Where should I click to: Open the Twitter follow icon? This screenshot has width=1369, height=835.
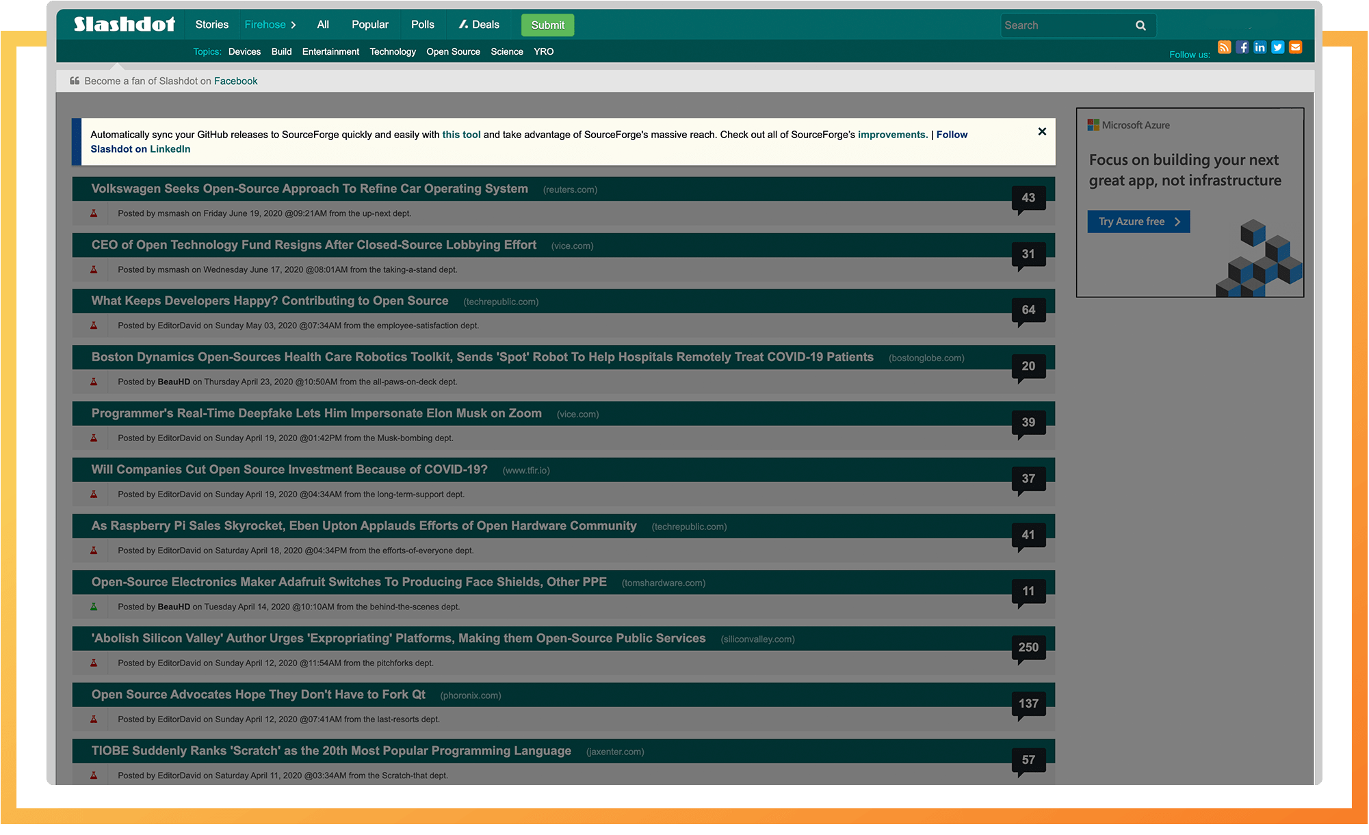click(1278, 47)
